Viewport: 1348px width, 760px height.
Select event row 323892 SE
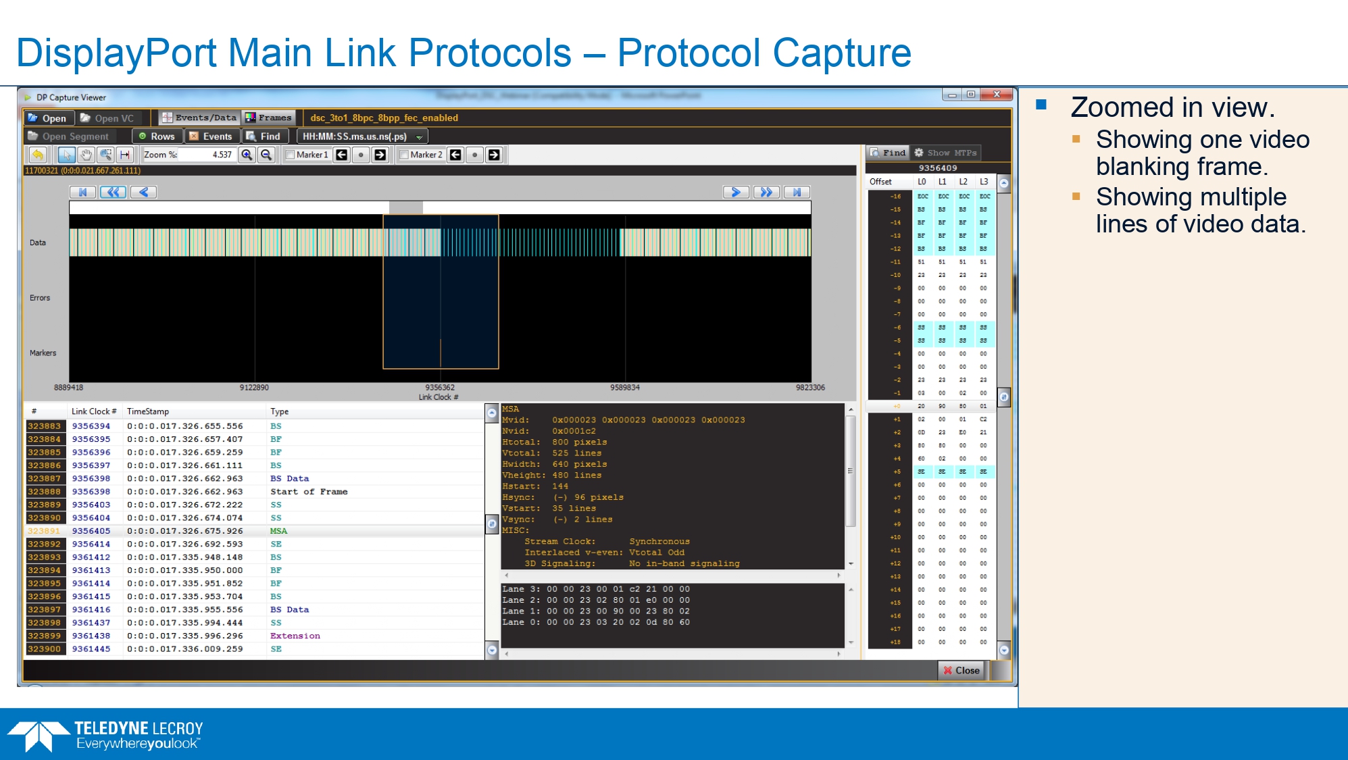pyautogui.click(x=254, y=544)
